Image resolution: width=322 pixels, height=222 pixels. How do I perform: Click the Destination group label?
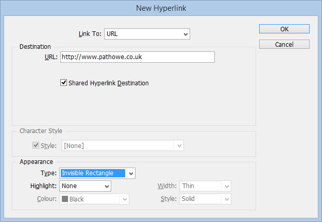[35, 46]
